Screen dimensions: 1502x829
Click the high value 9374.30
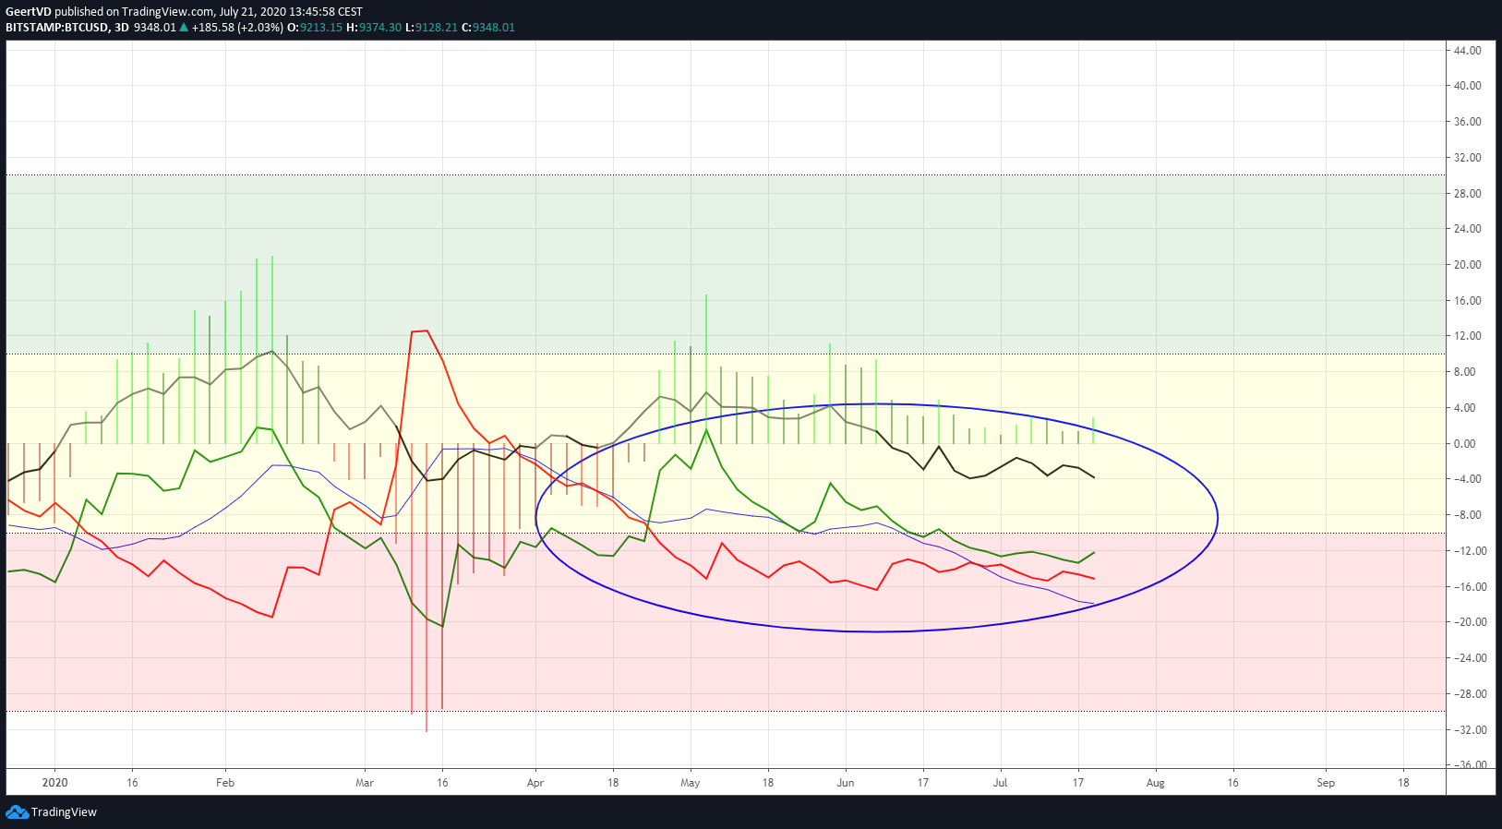point(380,28)
